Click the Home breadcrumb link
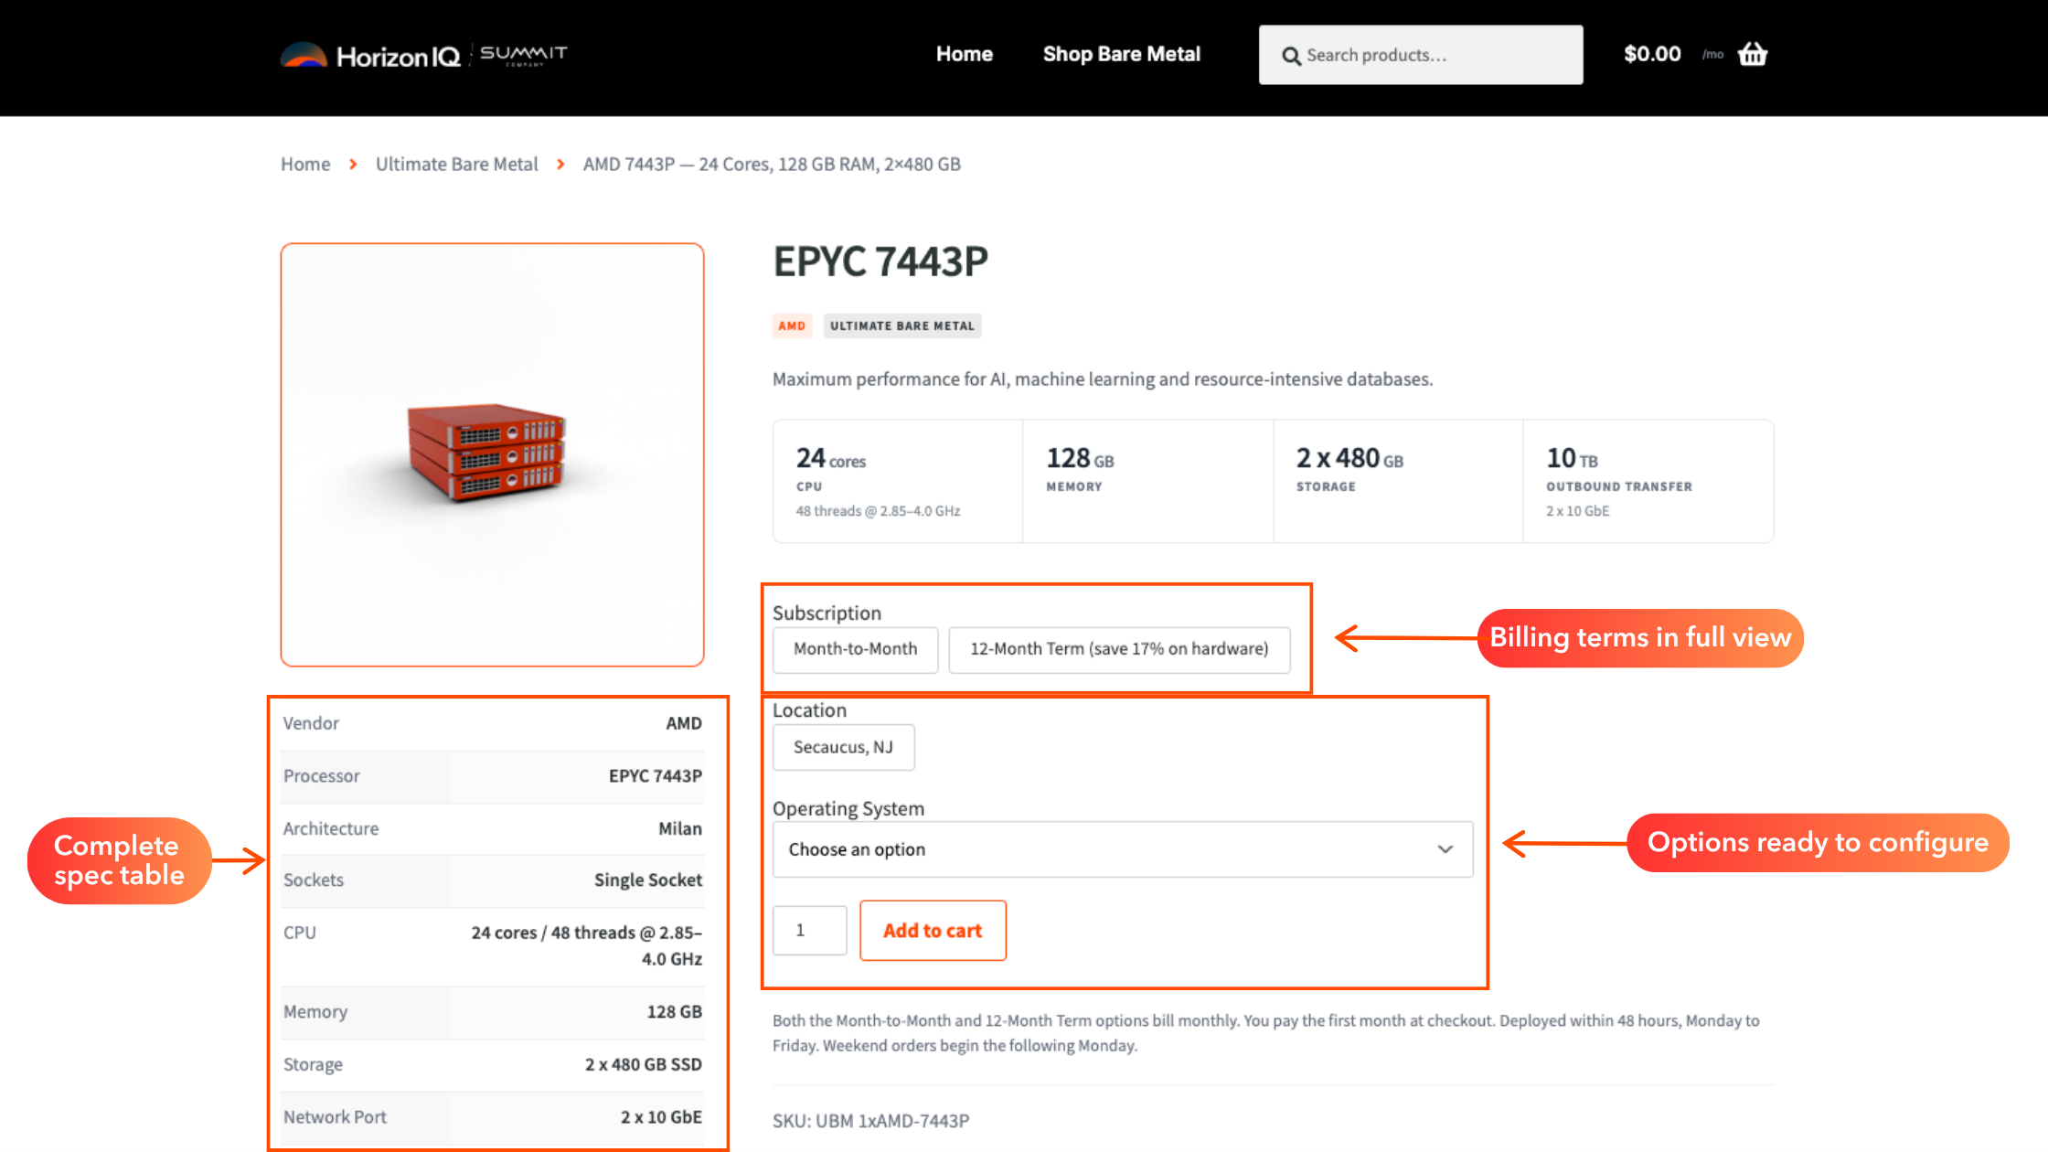Viewport: 2048px width, 1152px height. [x=305, y=164]
